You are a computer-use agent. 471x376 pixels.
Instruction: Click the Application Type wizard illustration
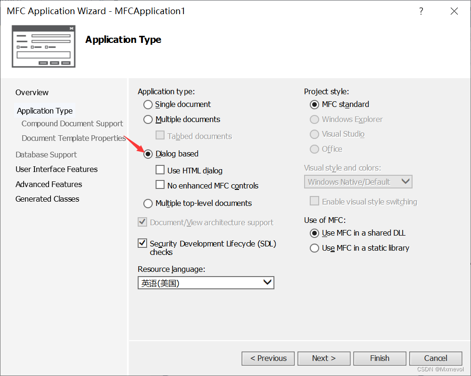click(x=43, y=47)
